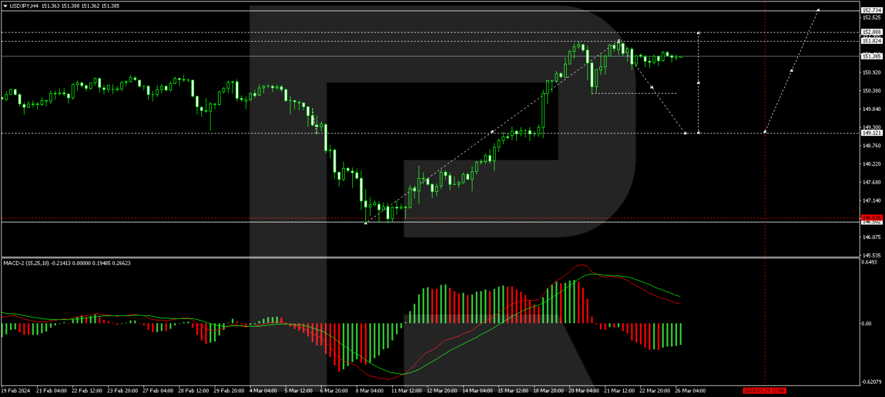The width and height of the screenshot is (885, 397).
Task: Select the 152.088 price level label
Action: pos(871,32)
